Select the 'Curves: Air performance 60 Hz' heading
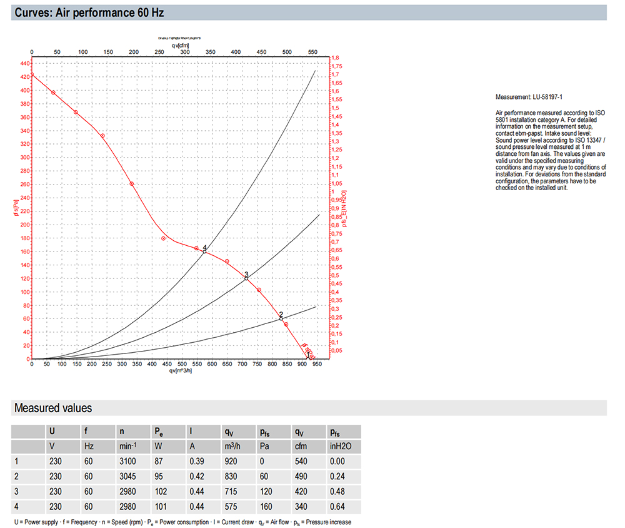Screen dimensions: 625x528 [89, 13]
